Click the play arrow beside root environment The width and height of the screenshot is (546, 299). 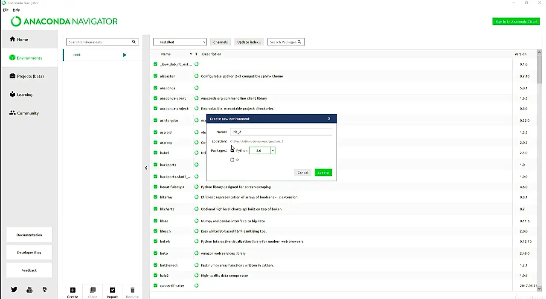tap(125, 55)
